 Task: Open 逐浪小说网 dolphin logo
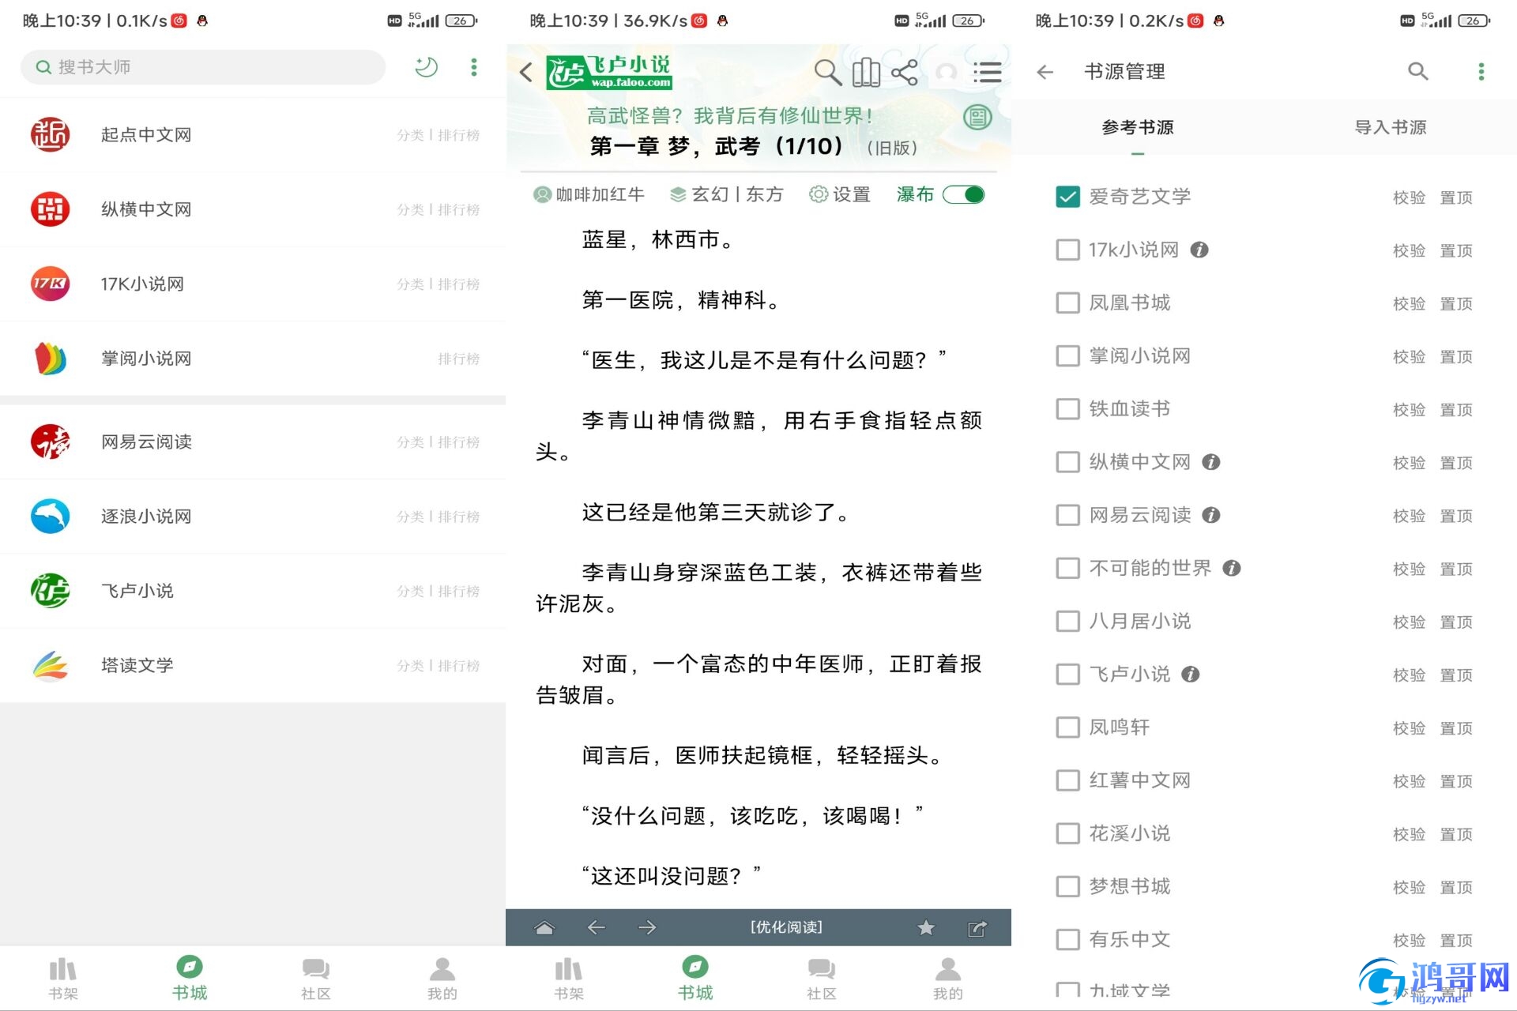50,517
